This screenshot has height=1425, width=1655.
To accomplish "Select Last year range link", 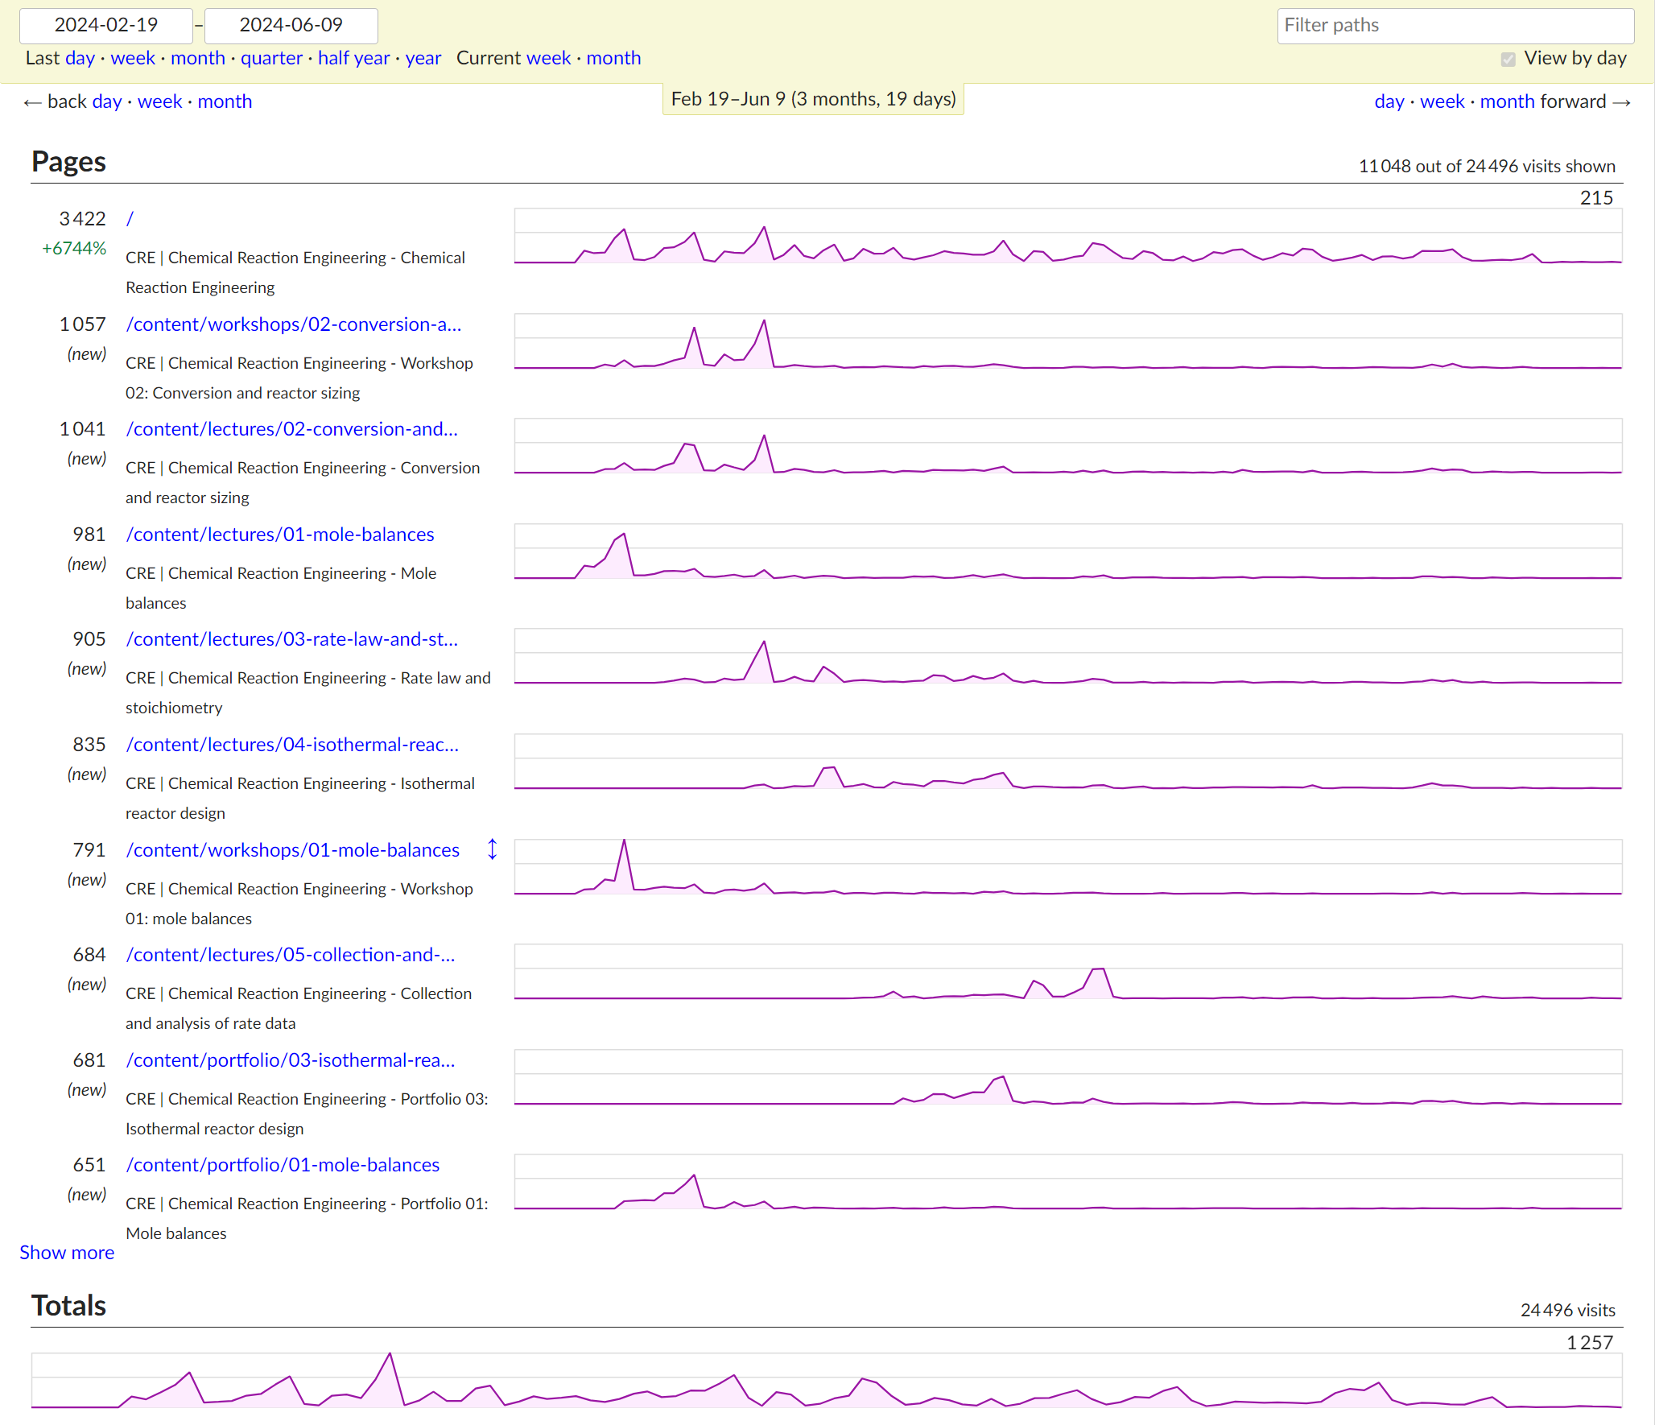I will (x=423, y=58).
